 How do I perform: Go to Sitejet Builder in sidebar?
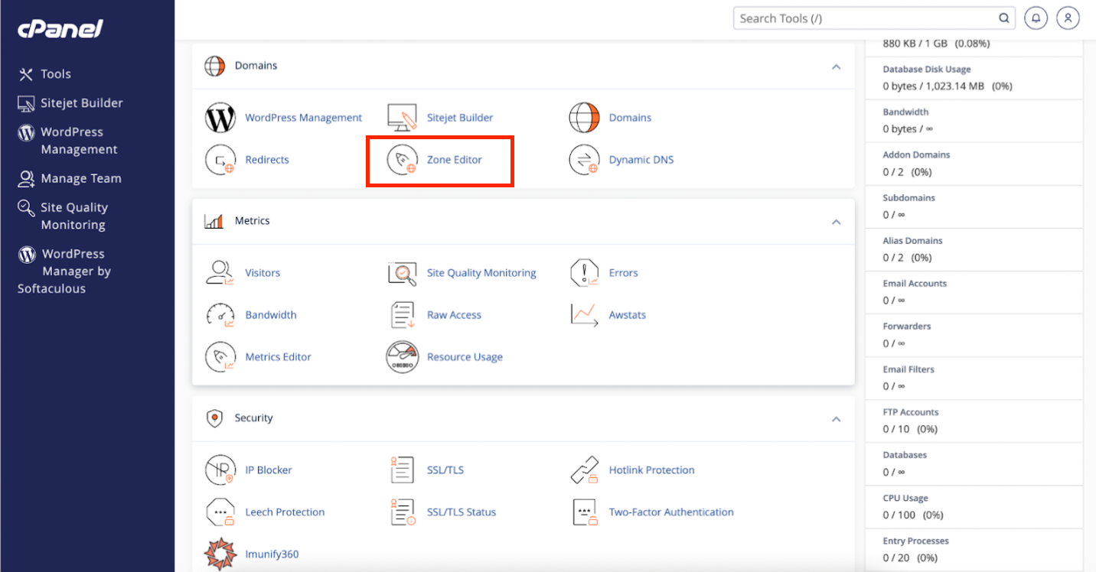(81, 103)
